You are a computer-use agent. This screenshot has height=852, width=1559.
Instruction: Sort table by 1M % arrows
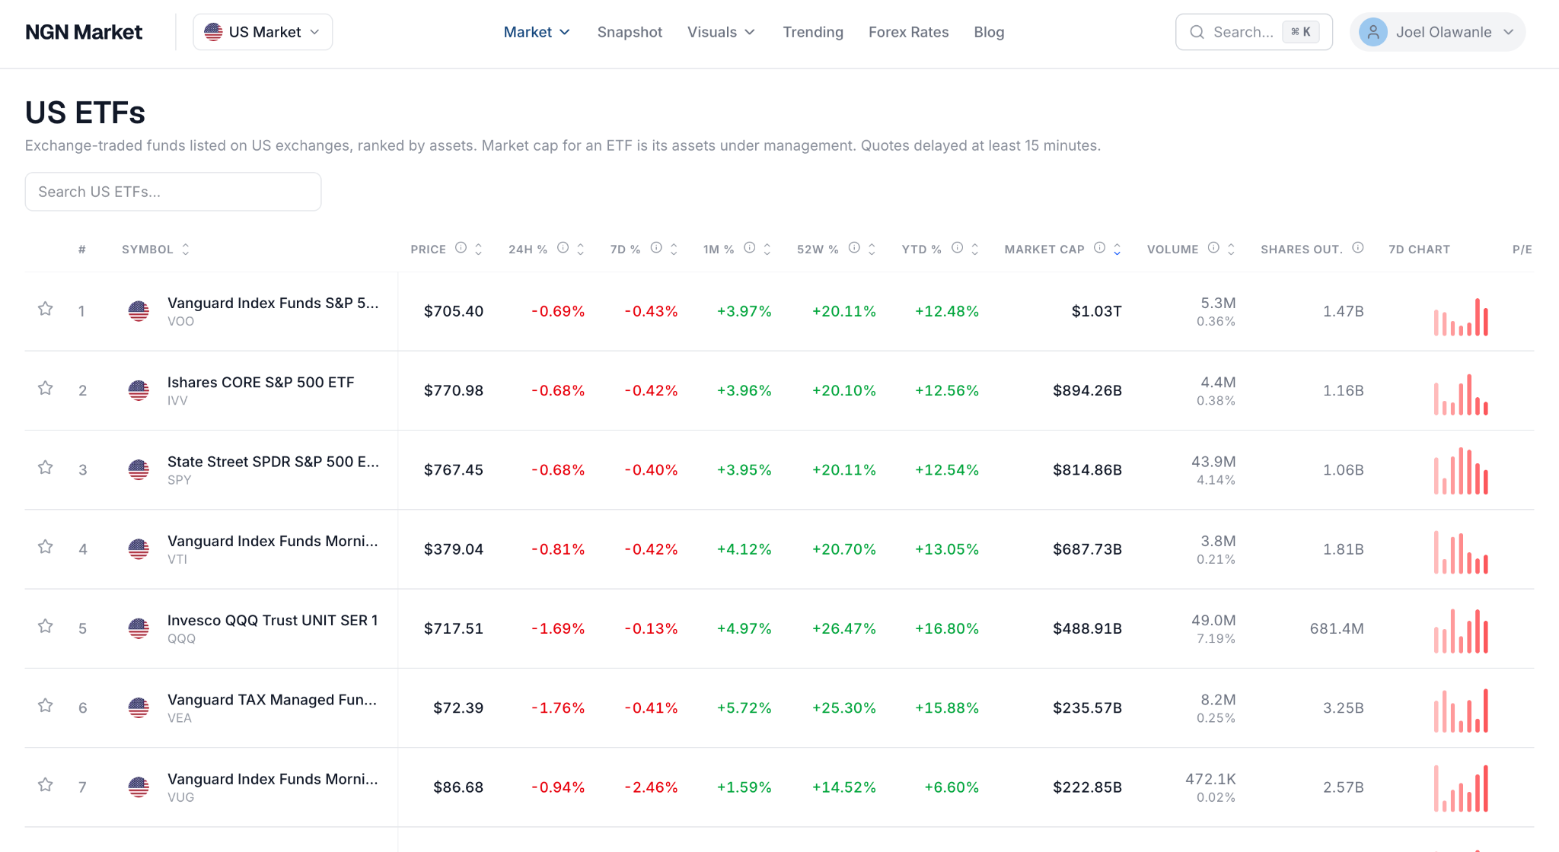pos(767,249)
